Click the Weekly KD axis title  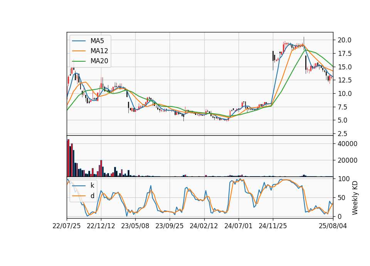coord(355,198)
